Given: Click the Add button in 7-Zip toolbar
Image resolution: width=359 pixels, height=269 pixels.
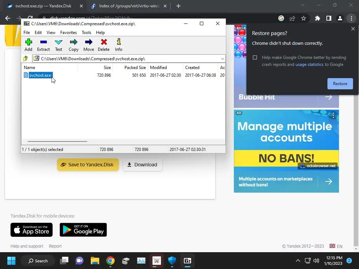Looking at the screenshot, I should [28, 45].
